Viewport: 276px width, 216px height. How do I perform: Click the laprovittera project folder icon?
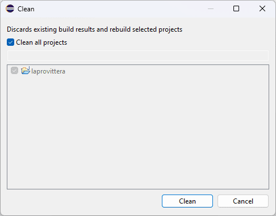[x=26, y=71]
